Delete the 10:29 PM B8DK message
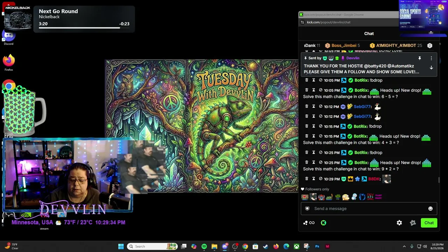448x252 pixels. pos(307,179)
